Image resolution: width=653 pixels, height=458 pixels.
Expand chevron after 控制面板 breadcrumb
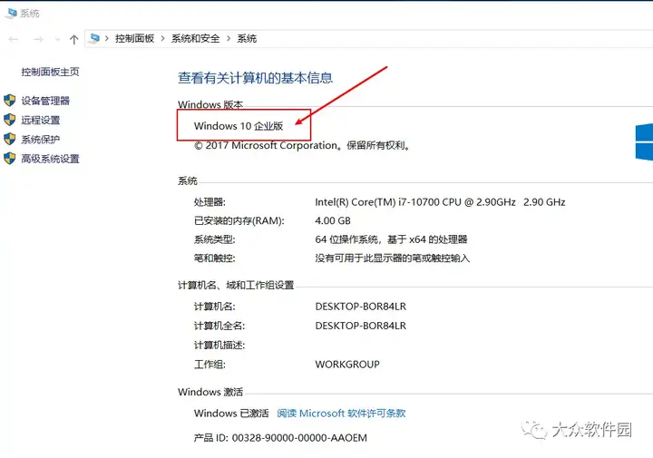(x=162, y=39)
